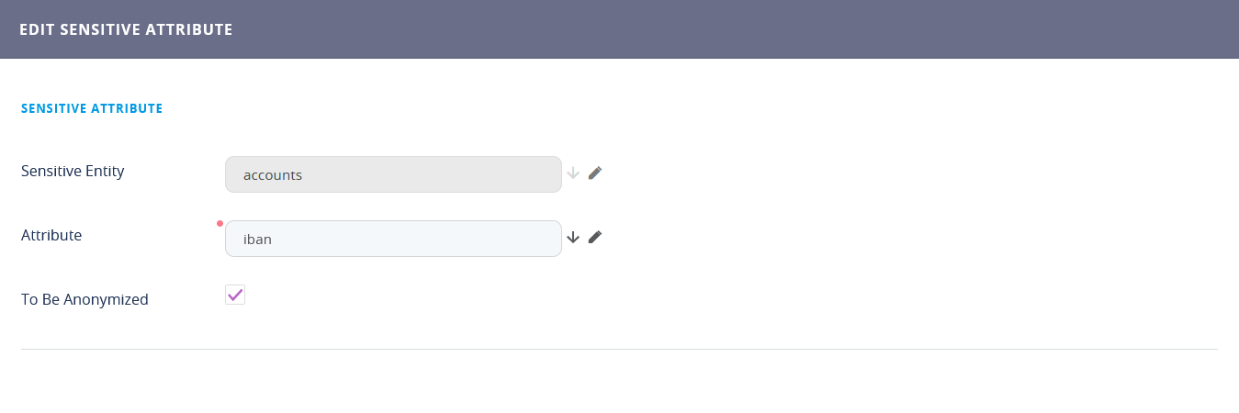Click the pencil icon beside Sensitive Entity
This screenshot has width=1239, height=413.
coord(595,173)
